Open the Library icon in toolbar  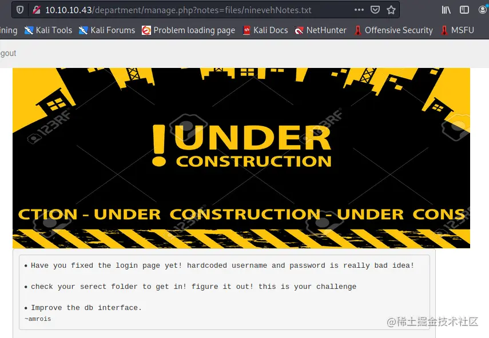click(x=446, y=10)
